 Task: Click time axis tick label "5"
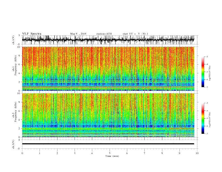coord(110,153)
